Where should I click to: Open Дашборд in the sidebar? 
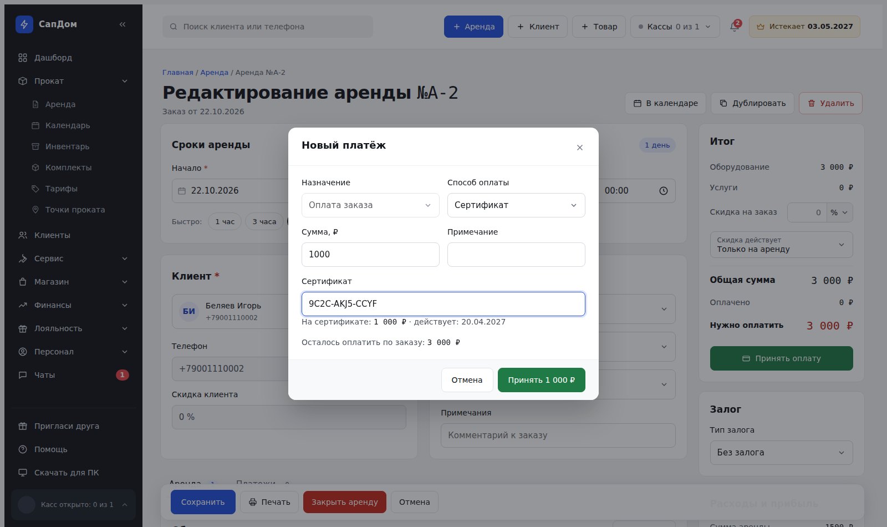[73, 58]
